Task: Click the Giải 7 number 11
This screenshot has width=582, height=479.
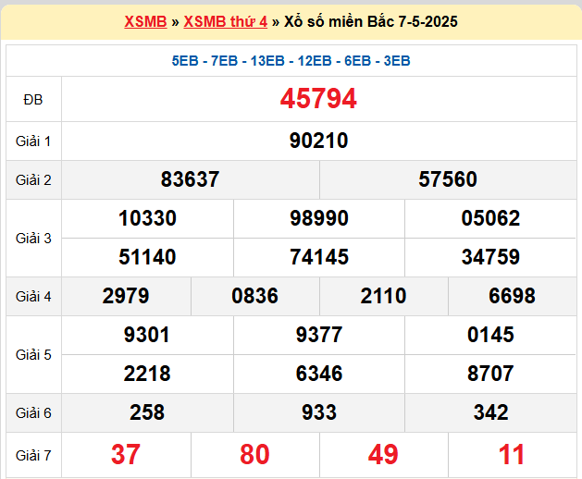Action: click(x=512, y=455)
